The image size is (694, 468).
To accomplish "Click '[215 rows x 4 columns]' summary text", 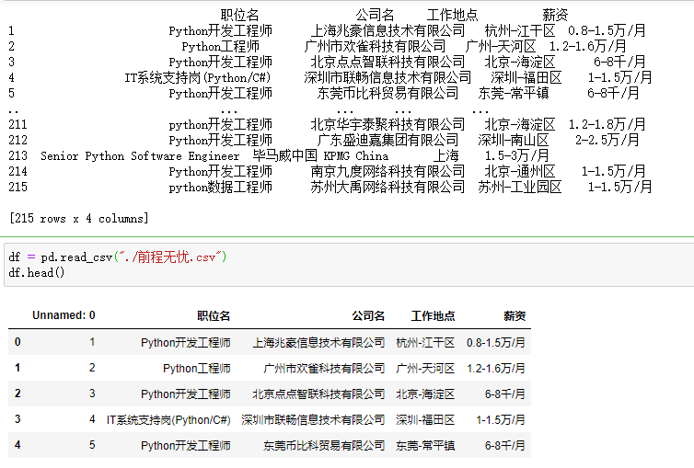I will click(x=79, y=218).
